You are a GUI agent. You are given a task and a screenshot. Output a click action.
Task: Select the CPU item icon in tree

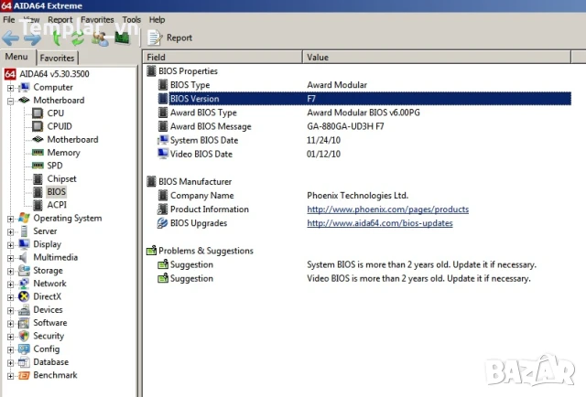tap(38, 113)
